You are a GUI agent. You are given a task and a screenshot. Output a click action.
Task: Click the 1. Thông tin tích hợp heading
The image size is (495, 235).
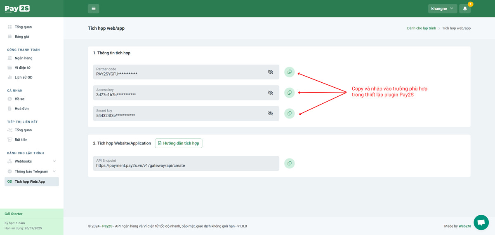[112, 53]
